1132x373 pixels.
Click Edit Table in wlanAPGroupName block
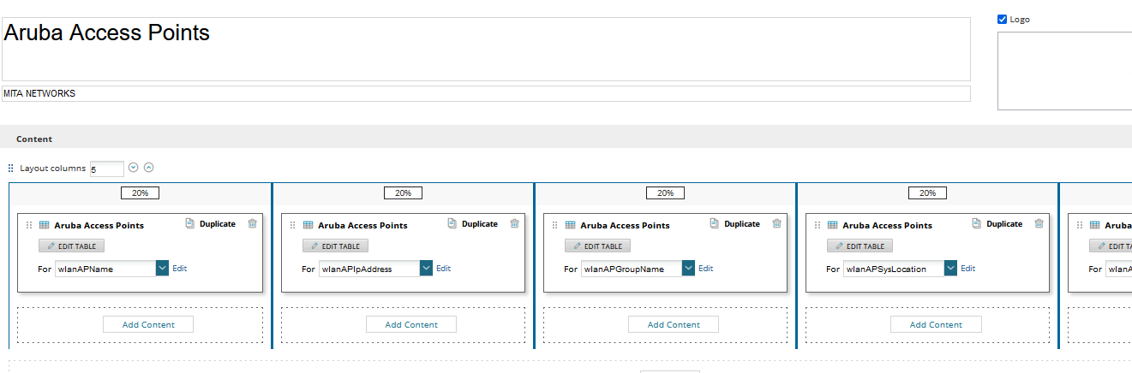point(598,246)
